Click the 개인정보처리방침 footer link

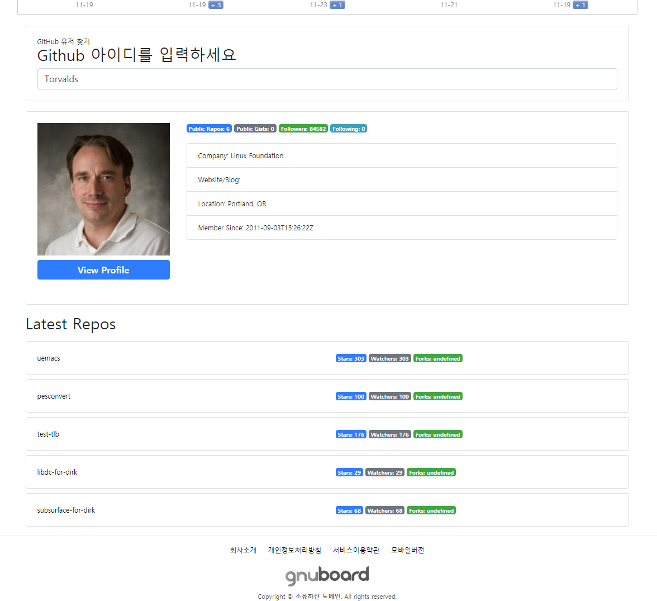[x=295, y=550]
